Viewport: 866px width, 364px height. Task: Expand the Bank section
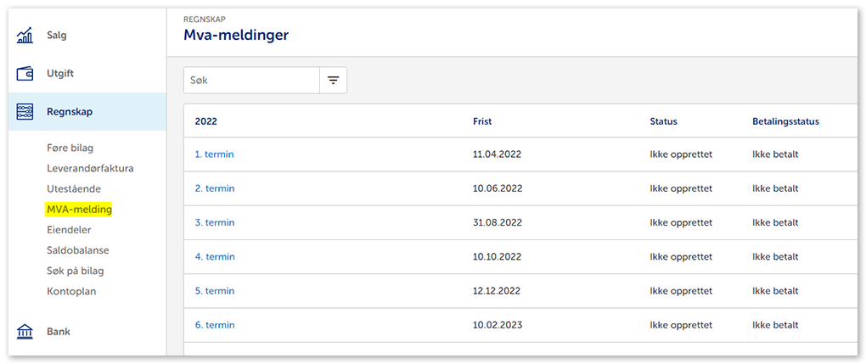[59, 332]
